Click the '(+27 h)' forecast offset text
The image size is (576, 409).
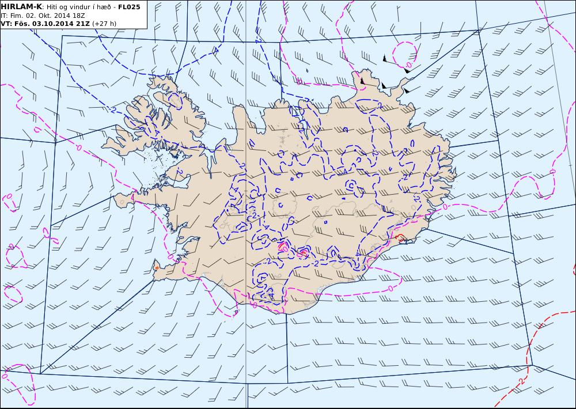pyautogui.click(x=104, y=24)
